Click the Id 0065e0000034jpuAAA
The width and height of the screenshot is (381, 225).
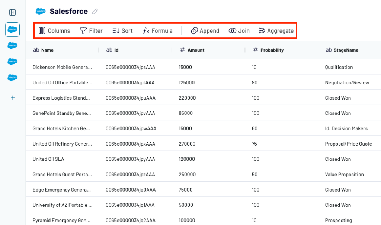131,98
